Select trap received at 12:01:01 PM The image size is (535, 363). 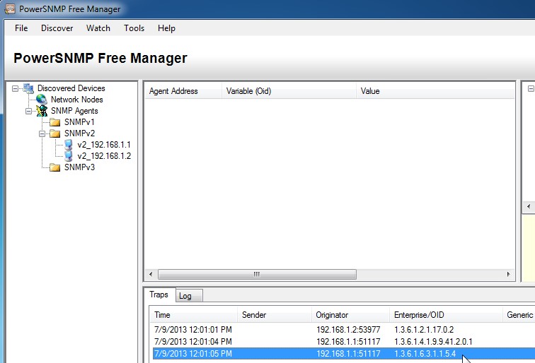[x=343, y=330]
